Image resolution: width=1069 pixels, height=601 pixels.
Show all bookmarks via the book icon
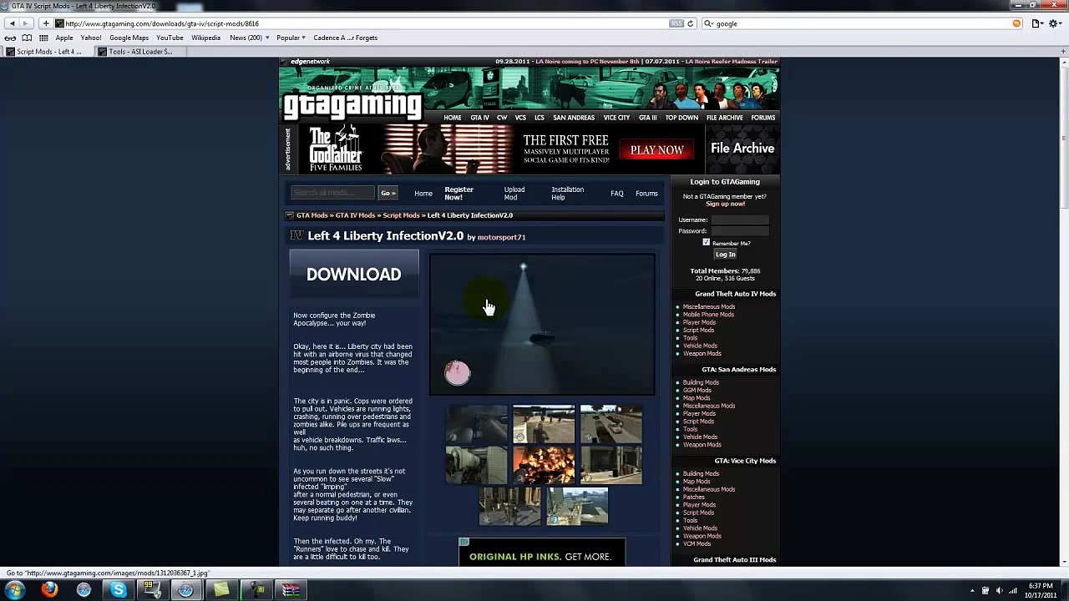27,38
